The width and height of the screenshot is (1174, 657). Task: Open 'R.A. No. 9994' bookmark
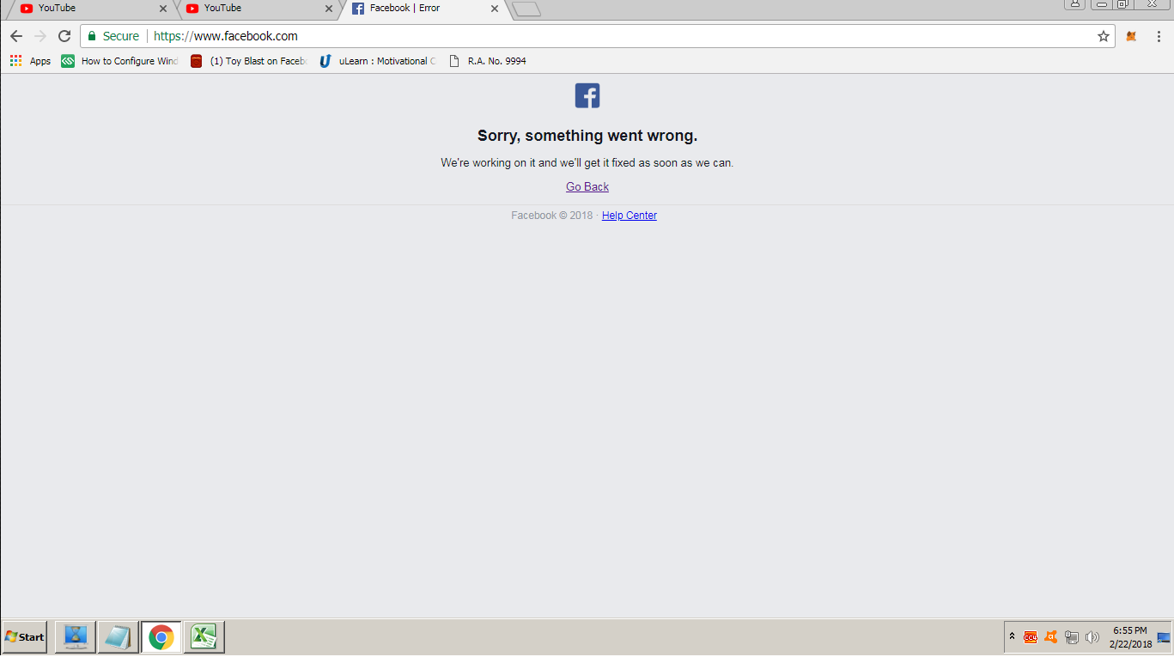(488, 61)
